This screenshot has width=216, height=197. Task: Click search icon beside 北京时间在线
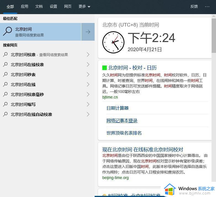pyautogui.click(x=5, y=84)
